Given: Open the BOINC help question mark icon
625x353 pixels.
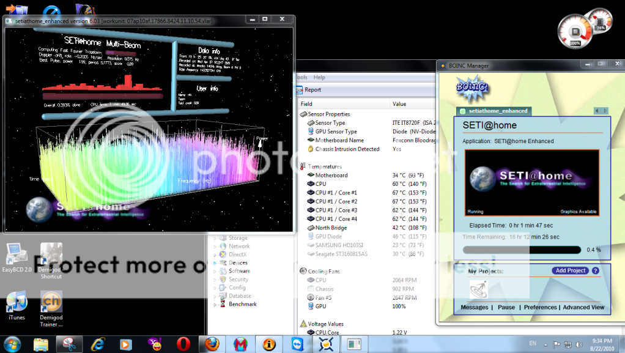Looking at the screenshot, I should click(595, 270).
